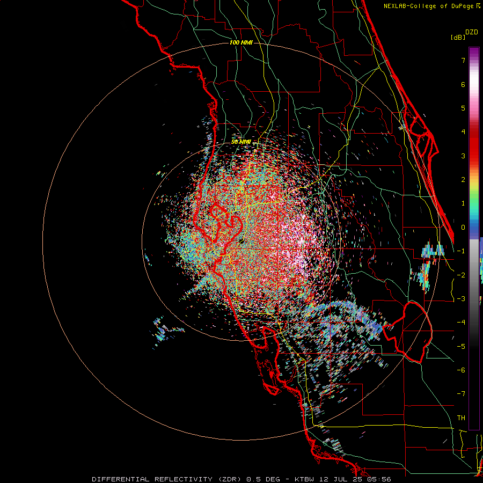
Task: Click the 5 value on the colorbar scale
Action: coord(463,108)
